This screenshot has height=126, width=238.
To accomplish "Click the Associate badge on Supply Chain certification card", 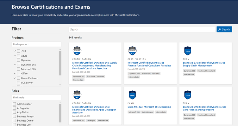I will click(77, 51).
